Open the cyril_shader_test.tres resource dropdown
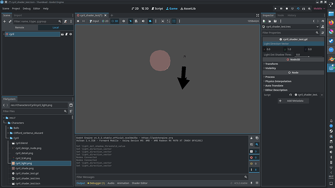 click(x=317, y=27)
